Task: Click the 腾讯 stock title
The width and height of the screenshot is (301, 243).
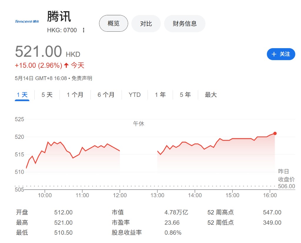Action: click(x=59, y=16)
